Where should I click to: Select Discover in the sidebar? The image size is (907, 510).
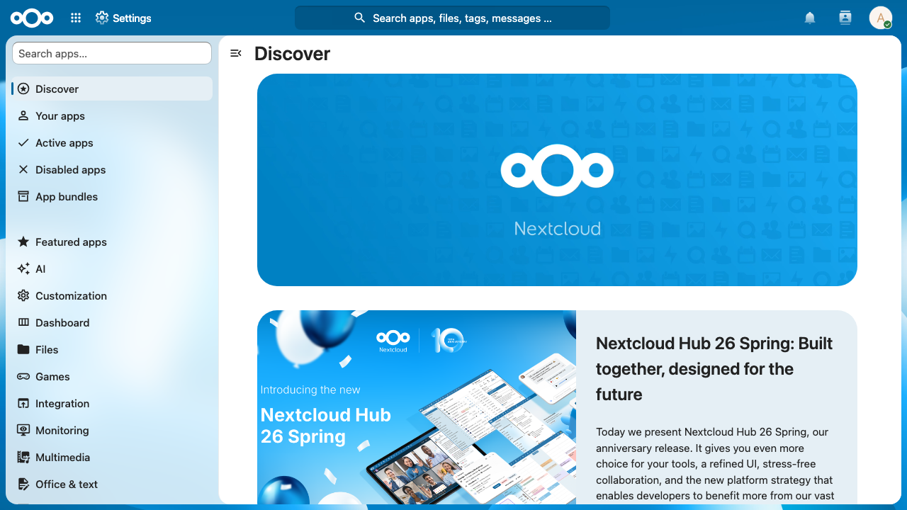(x=112, y=89)
